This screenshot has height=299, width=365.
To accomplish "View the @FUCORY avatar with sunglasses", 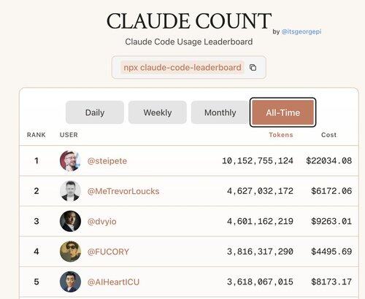I will [x=70, y=252].
